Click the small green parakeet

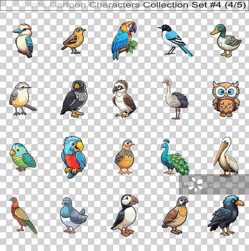22,157
